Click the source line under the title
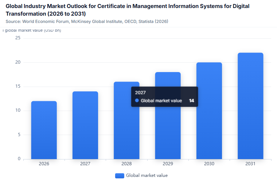277x182 pixels. (87, 21)
